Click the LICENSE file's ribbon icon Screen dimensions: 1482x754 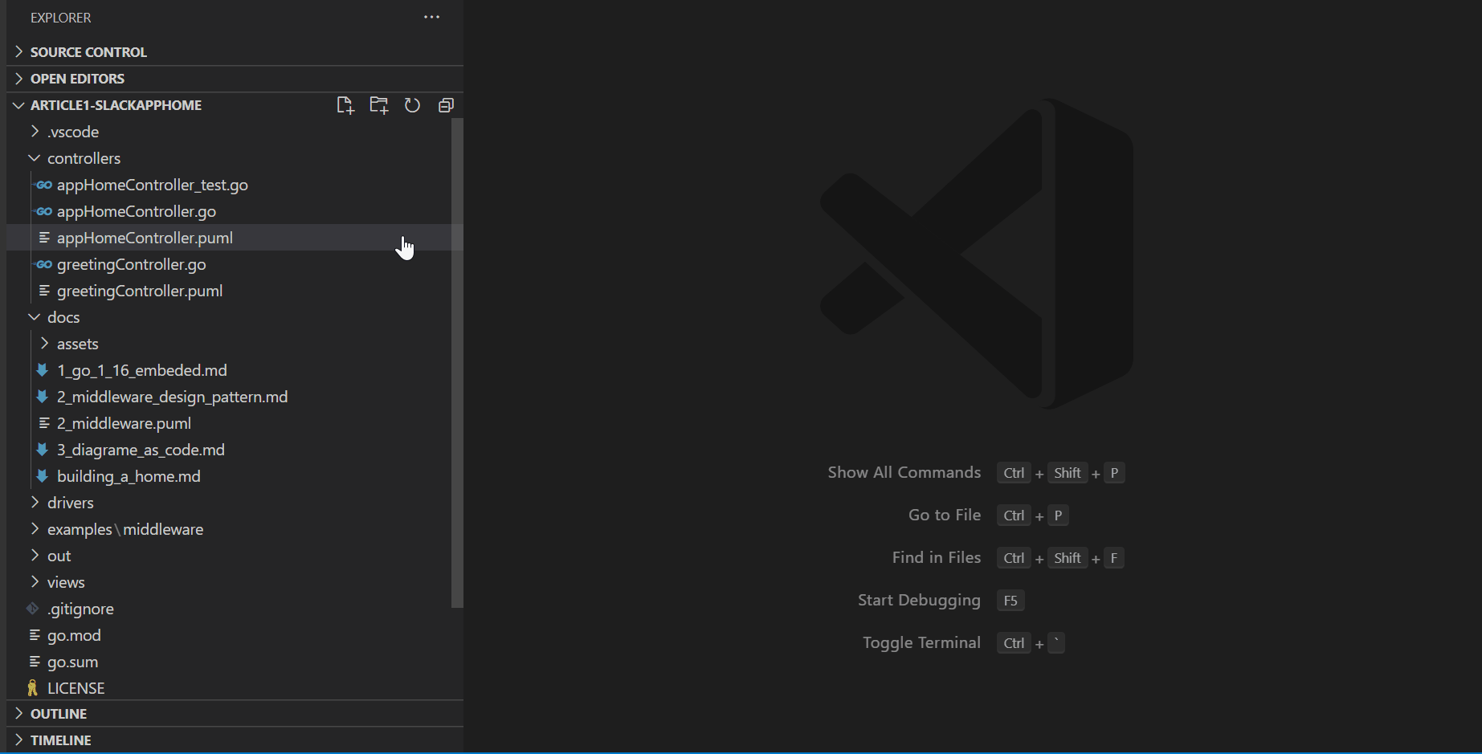click(x=33, y=688)
